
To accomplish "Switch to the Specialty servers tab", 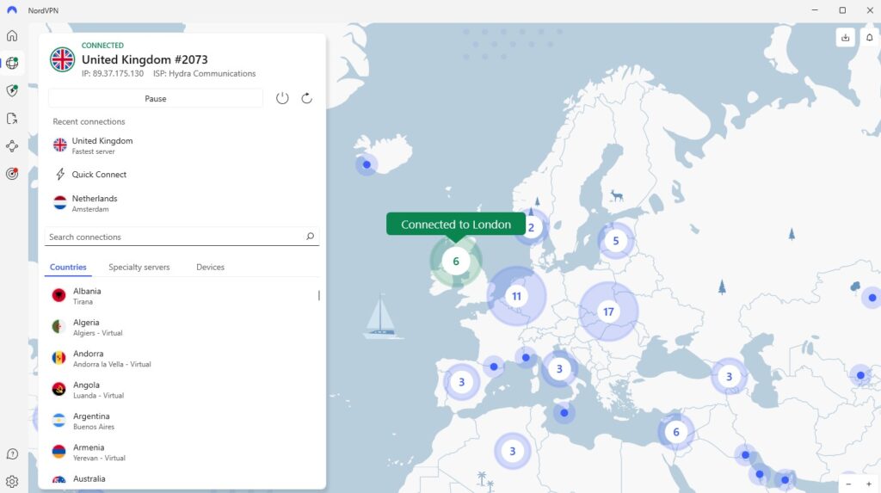I will point(139,267).
